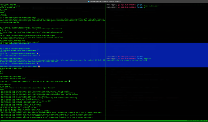This screenshot has width=208, height=122.
Task: Click 'CA is now installed in the system trust store!'
Action: [19, 55]
